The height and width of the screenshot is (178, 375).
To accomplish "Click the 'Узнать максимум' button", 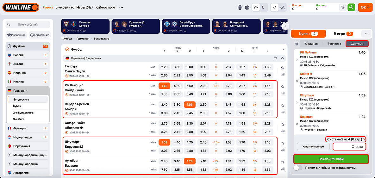I will click(313, 147).
